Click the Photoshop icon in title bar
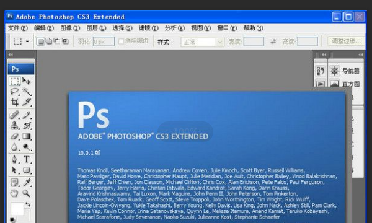This screenshot has width=372, height=223. point(10,16)
